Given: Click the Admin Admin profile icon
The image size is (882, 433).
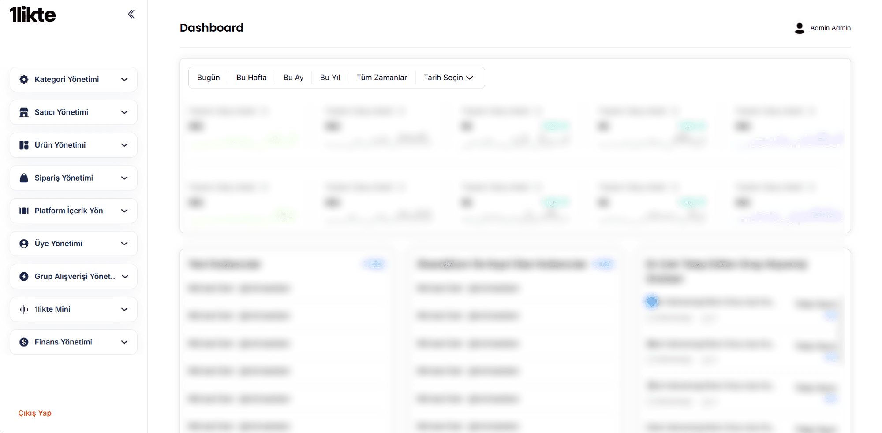Looking at the screenshot, I should click(x=800, y=28).
